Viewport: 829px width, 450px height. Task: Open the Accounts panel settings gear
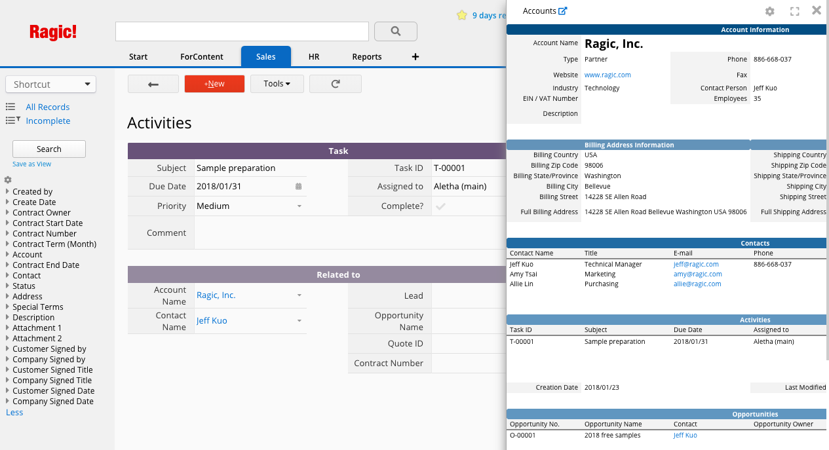tap(770, 11)
